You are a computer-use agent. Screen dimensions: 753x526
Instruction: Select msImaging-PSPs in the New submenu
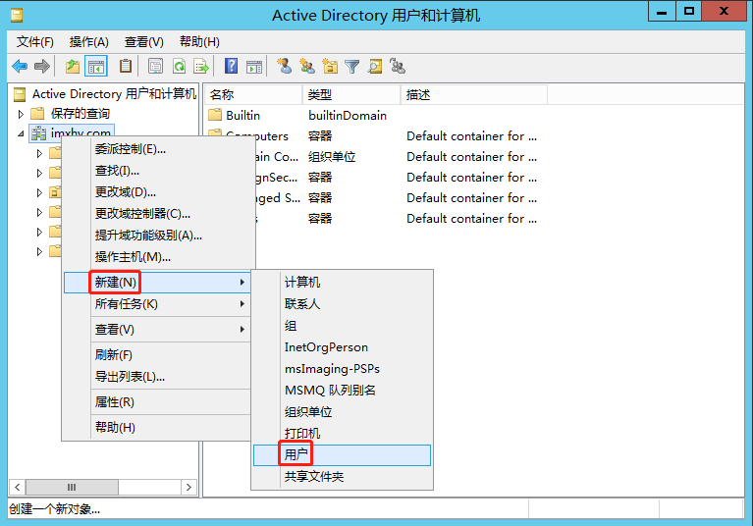(x=342, y=369)
